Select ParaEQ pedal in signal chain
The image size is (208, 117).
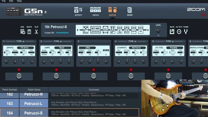pyautogui.click(x=113, y=30)
